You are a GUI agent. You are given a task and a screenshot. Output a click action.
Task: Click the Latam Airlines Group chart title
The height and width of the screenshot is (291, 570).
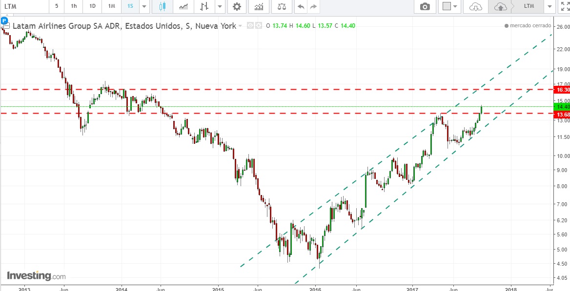(x=124, y=26)
